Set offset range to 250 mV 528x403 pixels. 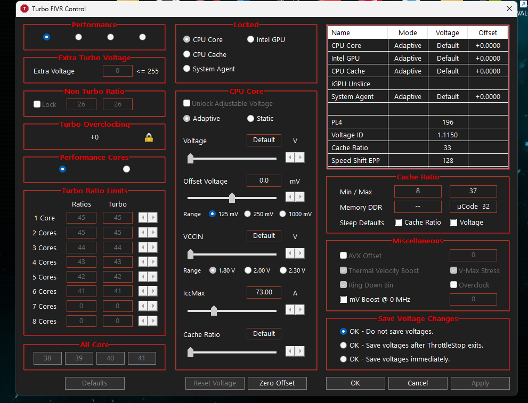click(248, 214)
